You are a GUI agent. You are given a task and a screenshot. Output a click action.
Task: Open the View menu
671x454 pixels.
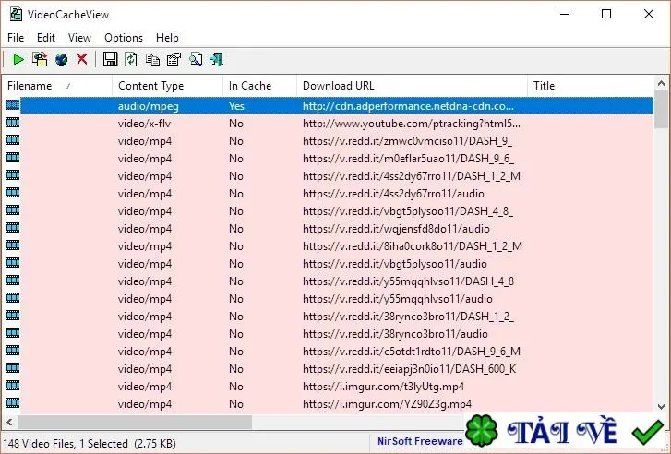[79, 38]
